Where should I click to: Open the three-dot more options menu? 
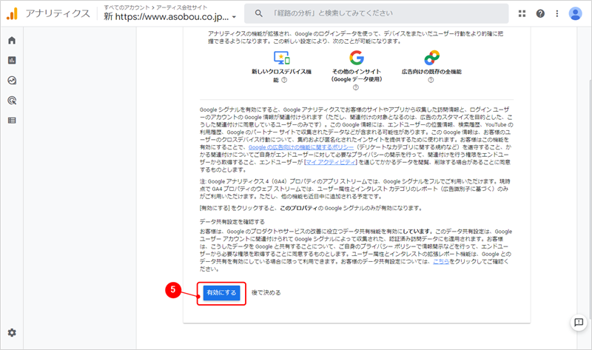coord(557,13)
